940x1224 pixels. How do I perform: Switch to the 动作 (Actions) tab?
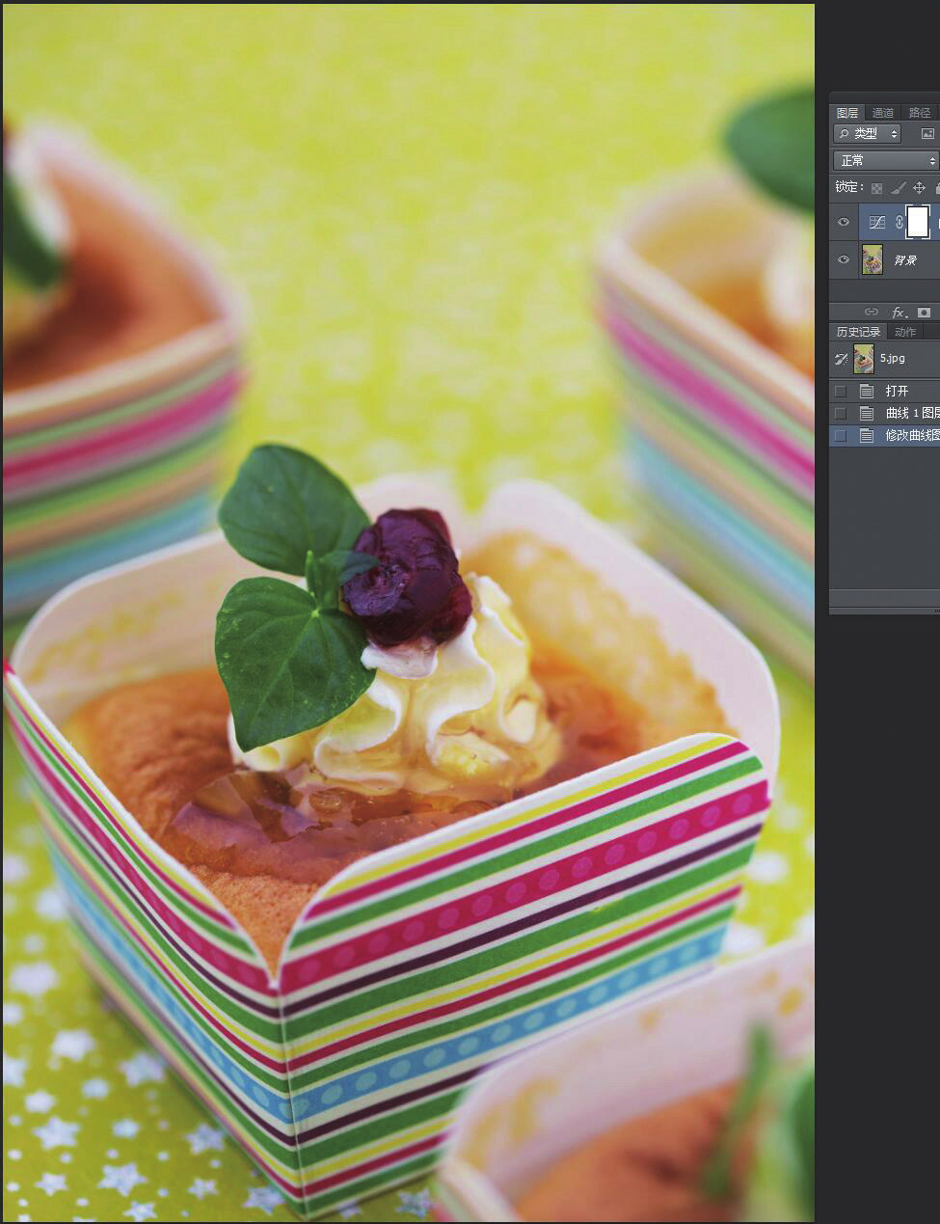[905, 332]
